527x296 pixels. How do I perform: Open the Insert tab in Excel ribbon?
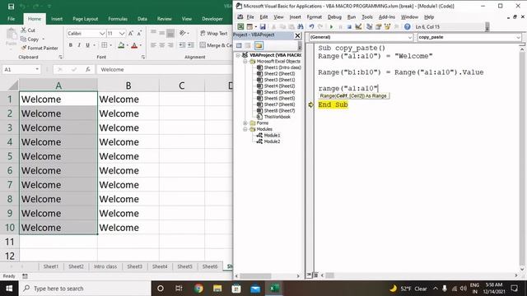pyautogui.click(x=57, y=19)
